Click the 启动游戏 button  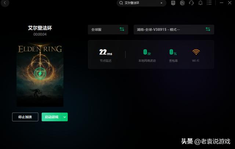52,117
